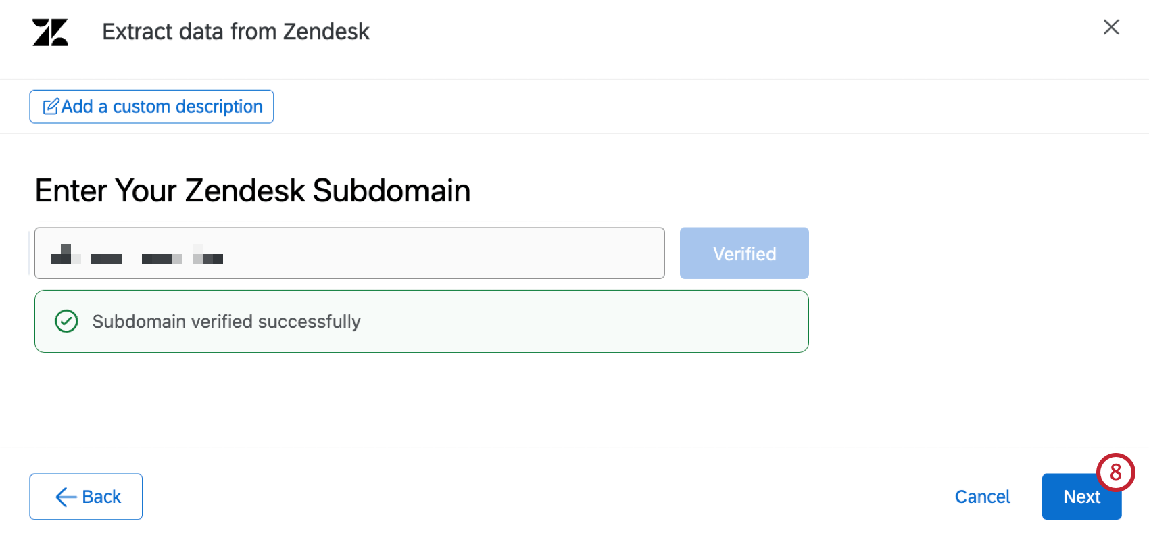Image resolution: width=1149 pixels, height=538 pixels.
Task: Click the Verified status button
Action: [x=743, y=253]
